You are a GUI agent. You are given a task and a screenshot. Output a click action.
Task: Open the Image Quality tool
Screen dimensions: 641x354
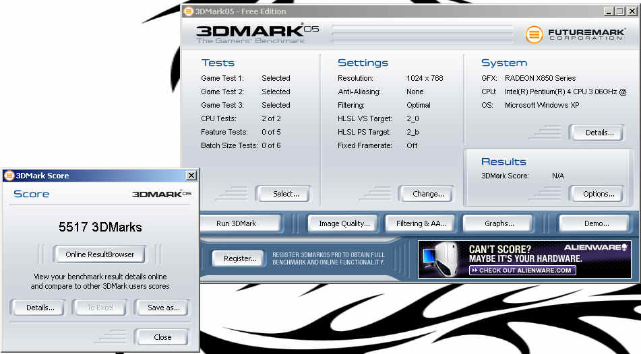click(x=342, y=223)
